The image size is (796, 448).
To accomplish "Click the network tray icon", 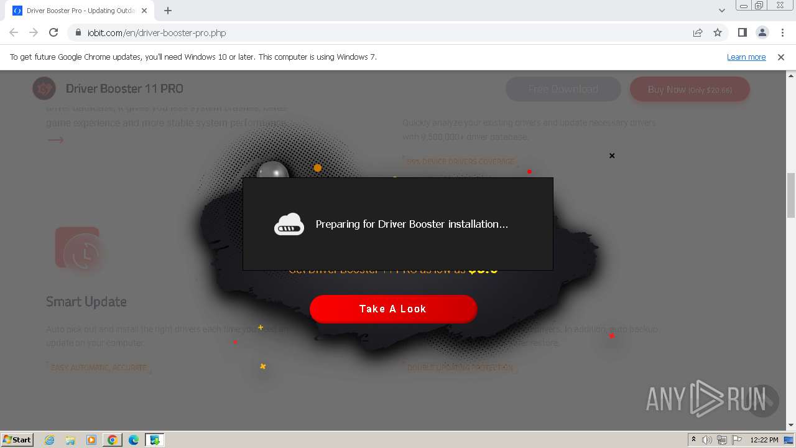I will click(x=721, y=440).
